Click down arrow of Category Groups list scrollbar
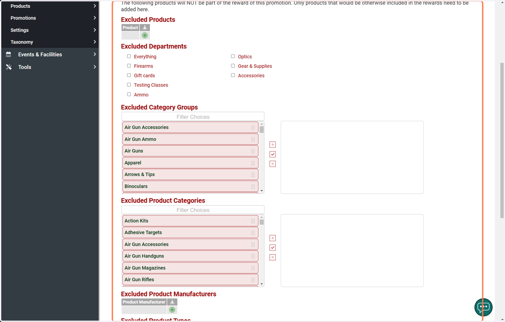 tap(262, 191)
